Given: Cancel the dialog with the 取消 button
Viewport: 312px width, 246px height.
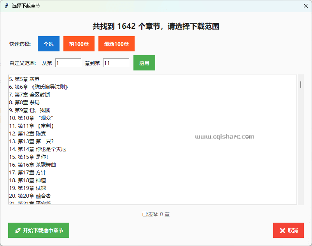Looking at the screenshot, I should point(288,230).
